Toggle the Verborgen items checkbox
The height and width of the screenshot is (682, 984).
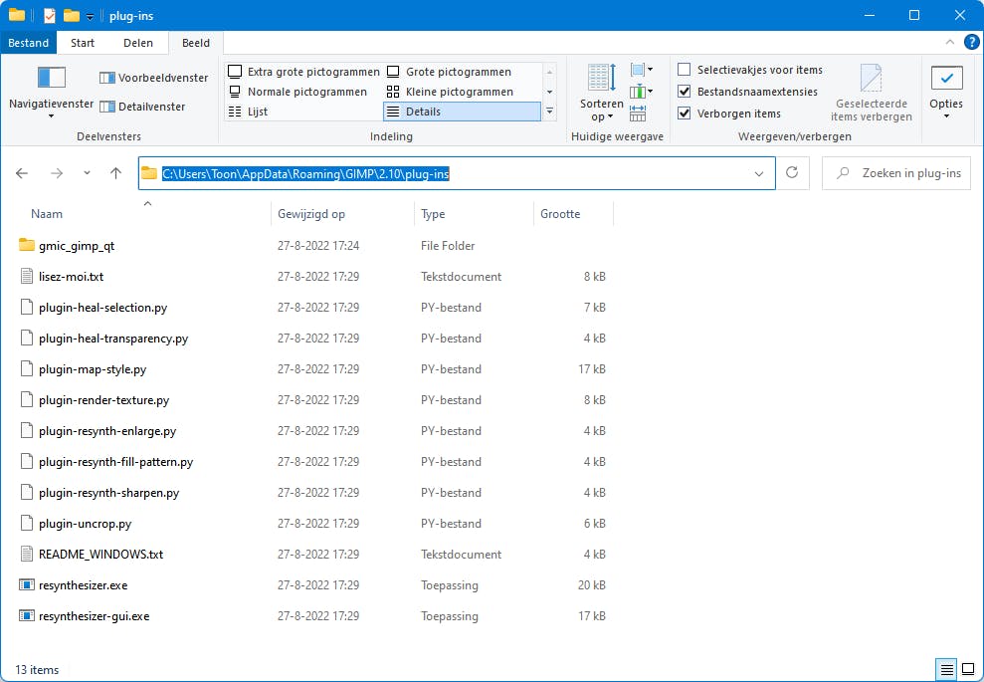[x=685, y=114]
